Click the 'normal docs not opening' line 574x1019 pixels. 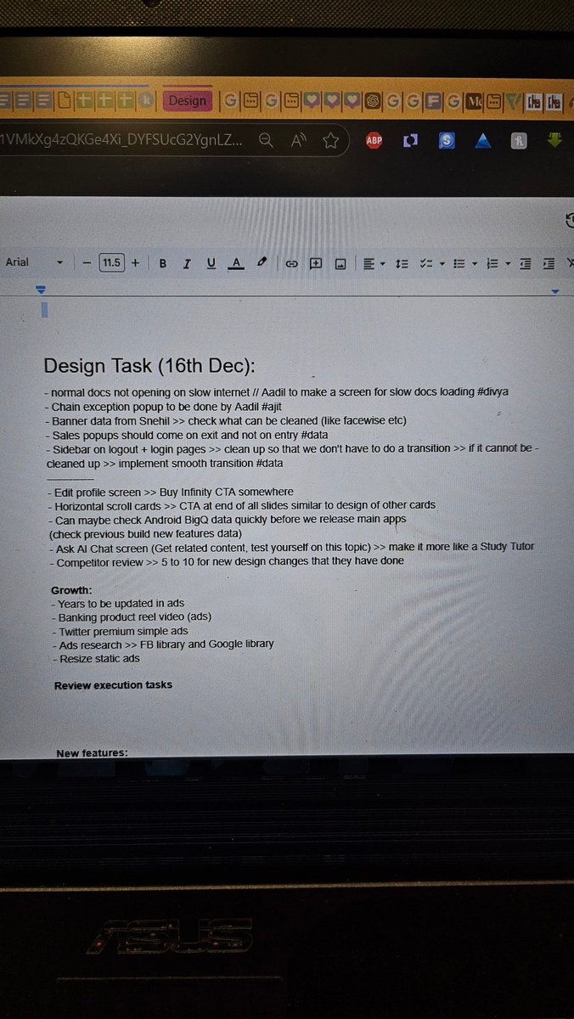pos(277,393)
